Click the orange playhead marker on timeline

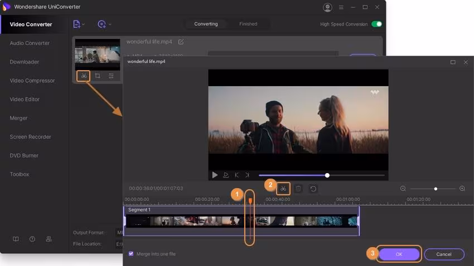[x=250, y=200]
